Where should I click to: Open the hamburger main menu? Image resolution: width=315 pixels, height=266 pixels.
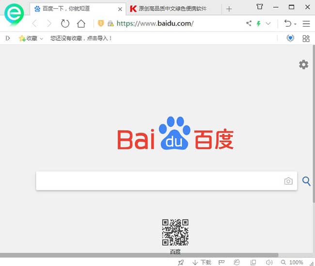[x=306, y=23]
